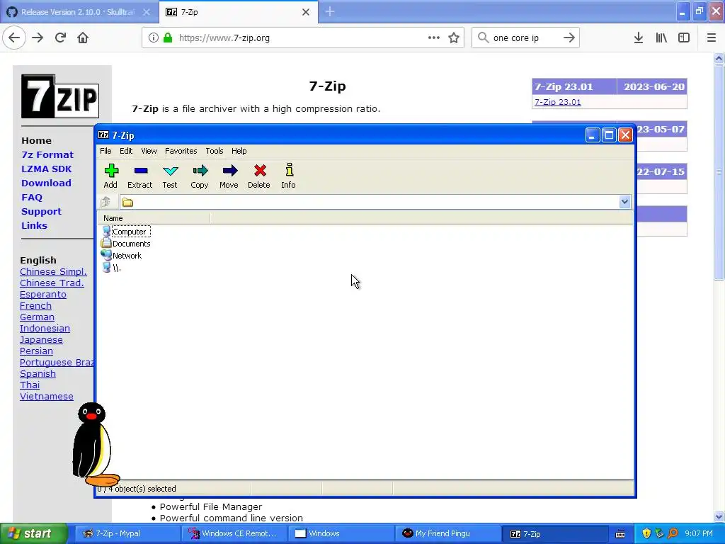725x544 pixels.
Task: Open the Help menu in 7-Zip
Action: click(239, 151)
